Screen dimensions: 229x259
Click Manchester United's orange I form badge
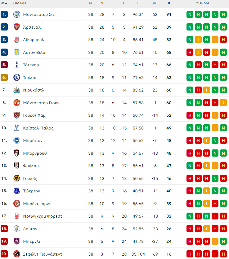tap(223, 103)
